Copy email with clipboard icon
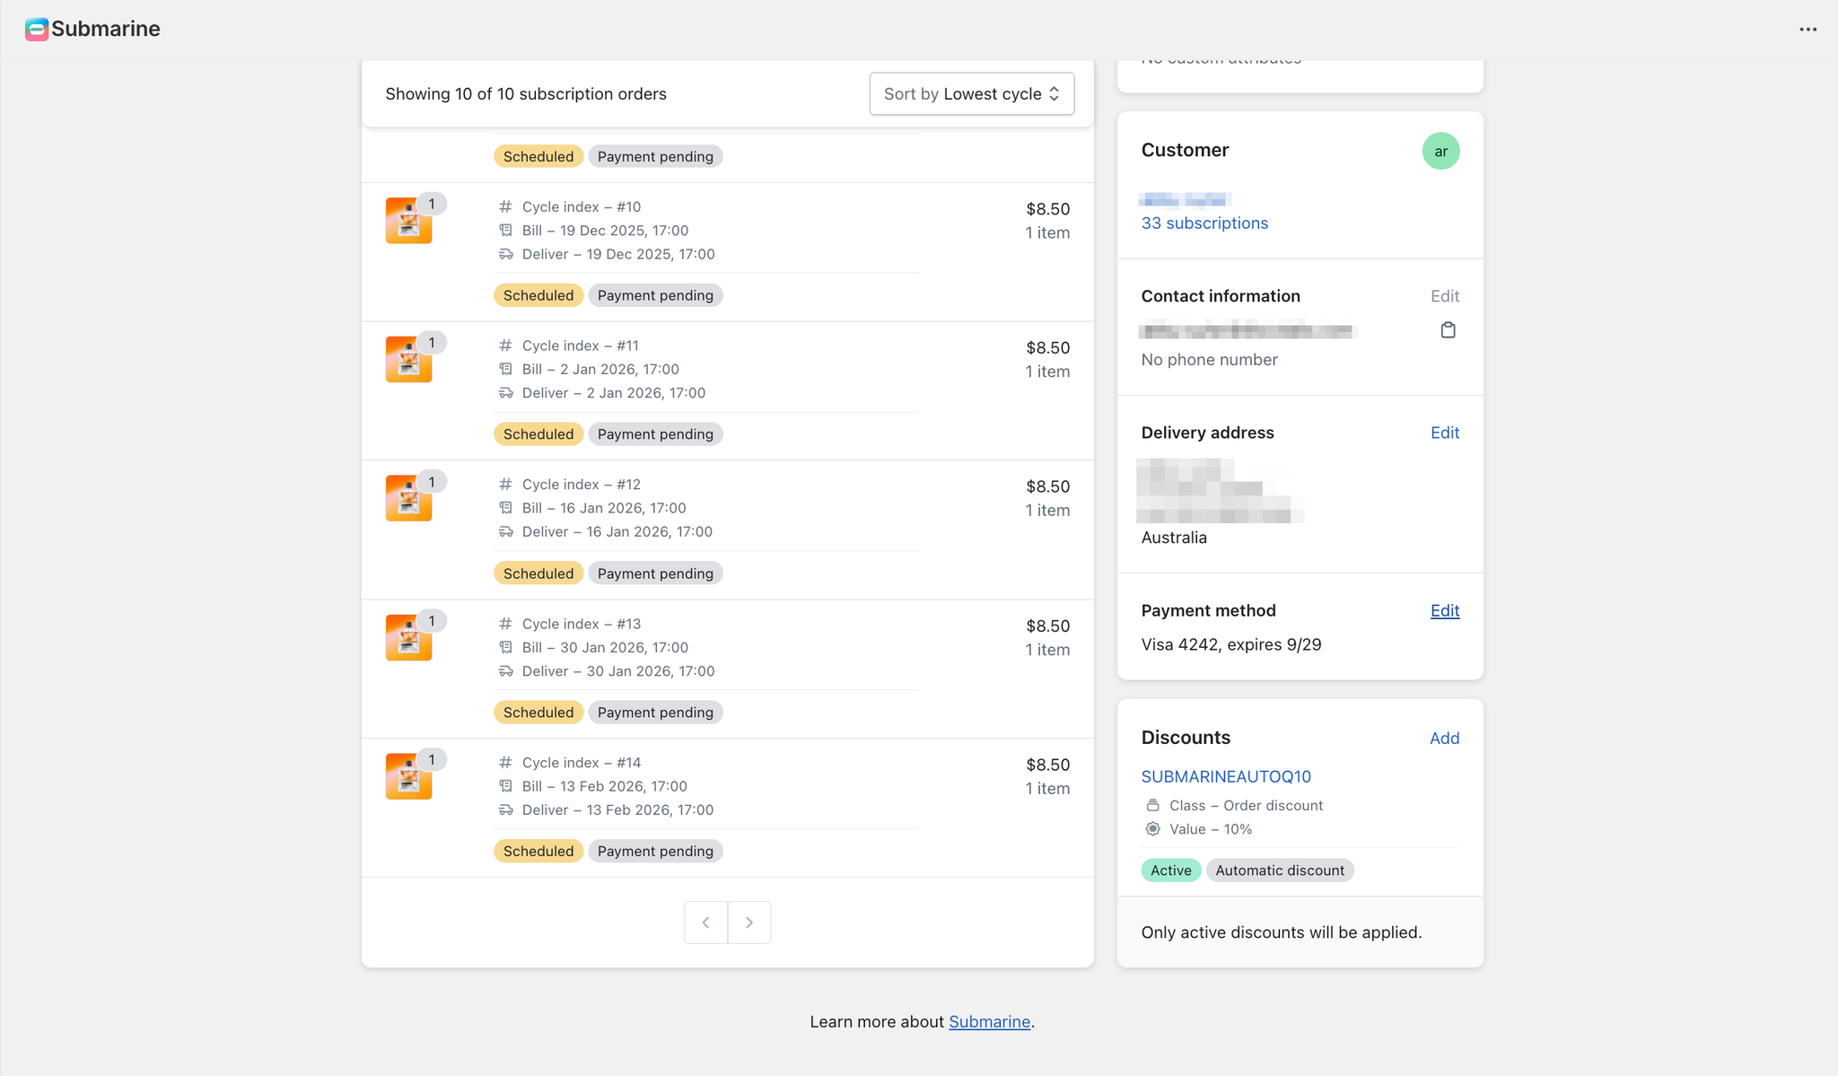Viewport: 1838px width, 1076px height. click(1448, 330)
